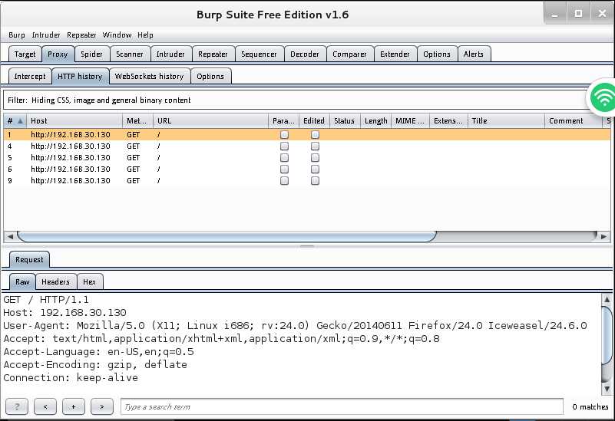Switch to the Extender tab
The height and width of the screenshot is (421, 615).
point(395,54)
